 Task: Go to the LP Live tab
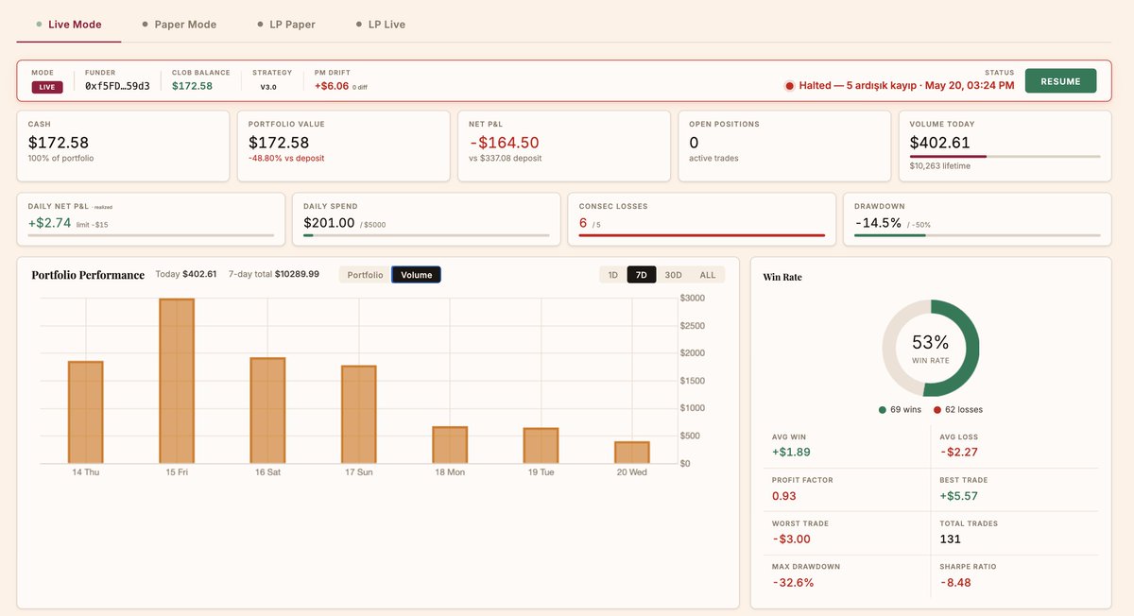(381, 25)
